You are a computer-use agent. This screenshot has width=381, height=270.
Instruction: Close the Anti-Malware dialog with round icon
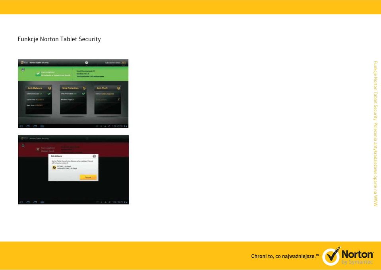(94, 156)
